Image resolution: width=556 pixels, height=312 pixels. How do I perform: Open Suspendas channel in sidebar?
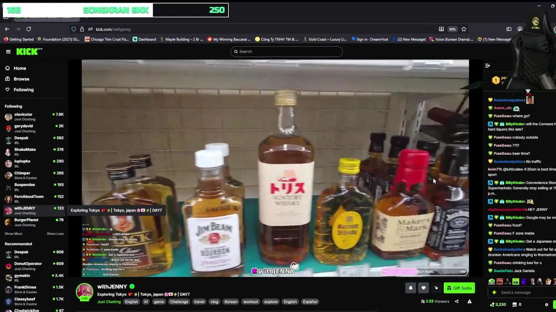tap(34, 187)
